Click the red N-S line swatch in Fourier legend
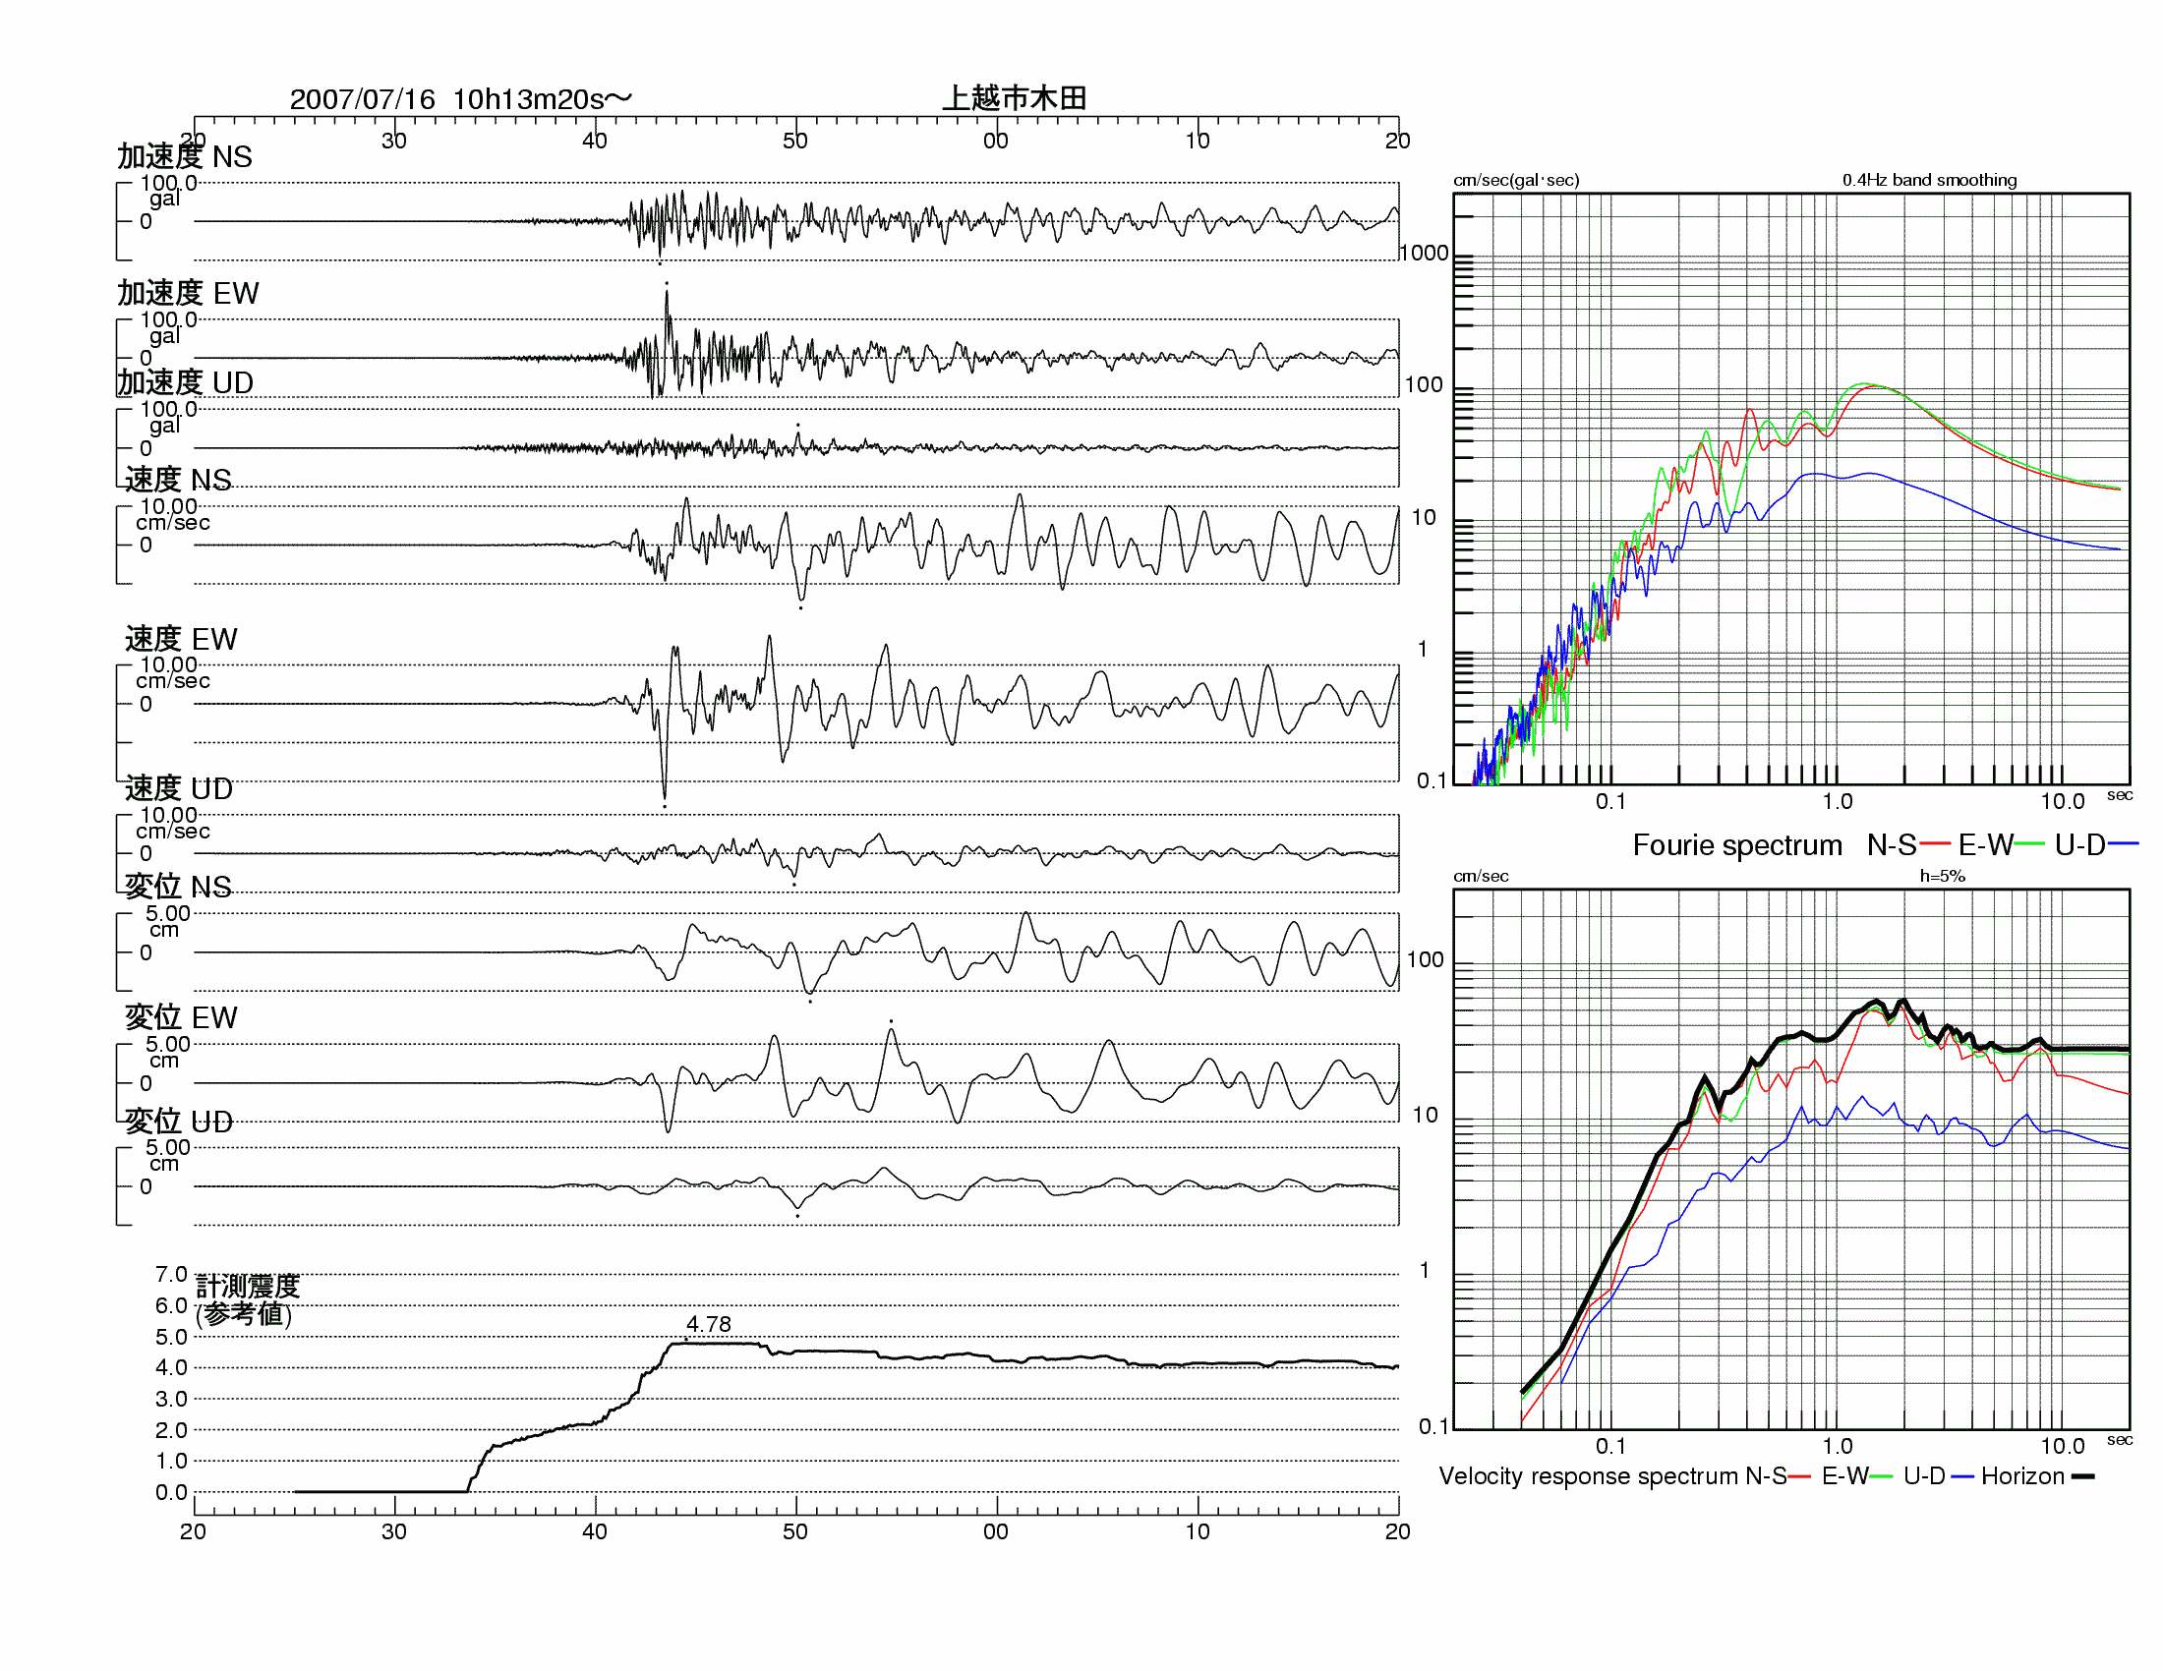The height and width of the screenshot is (1671, 2163). coord(1934,844)
